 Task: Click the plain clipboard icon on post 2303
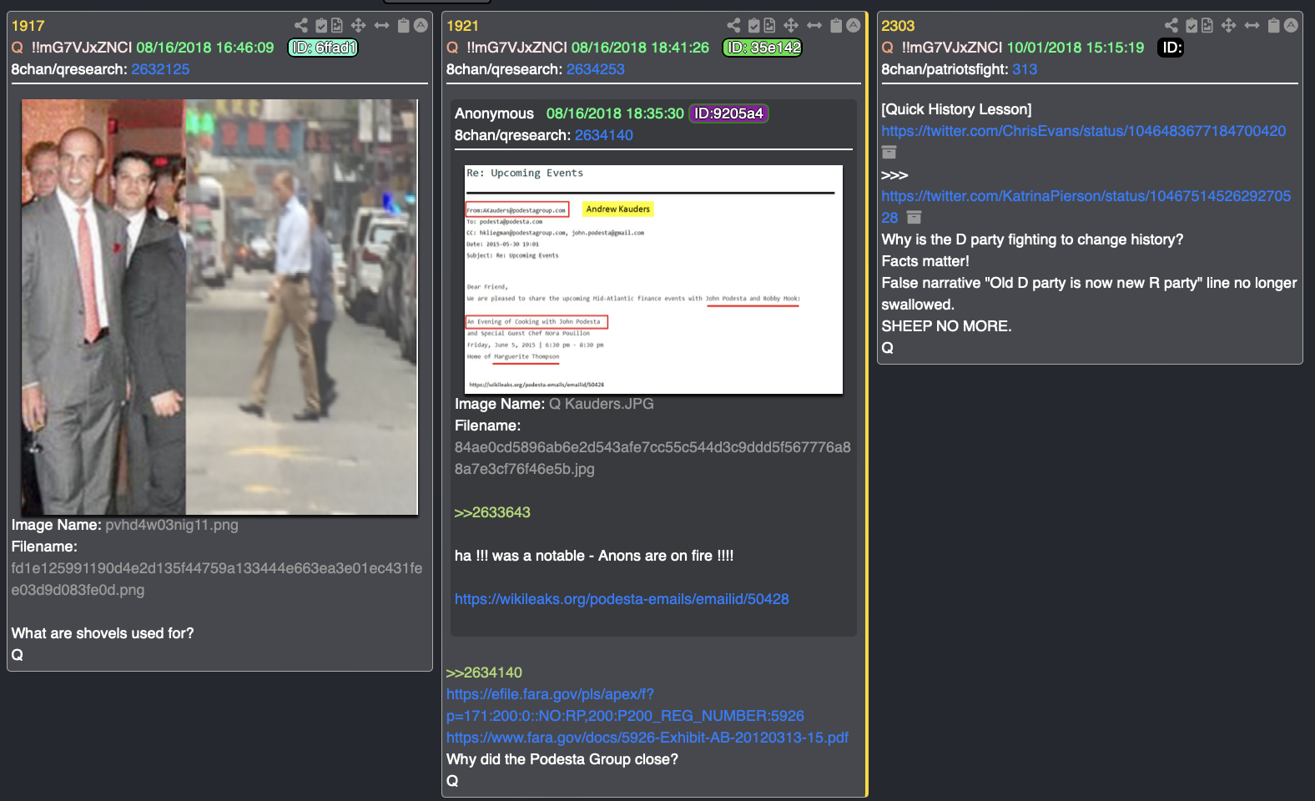pos(1274,26)
